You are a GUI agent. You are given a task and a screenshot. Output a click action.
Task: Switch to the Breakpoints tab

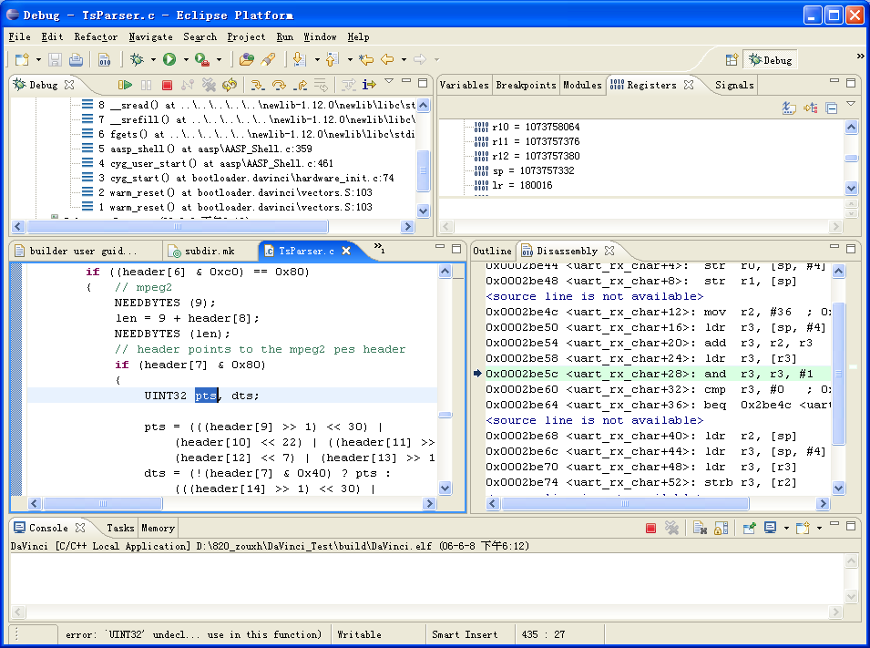527,85
